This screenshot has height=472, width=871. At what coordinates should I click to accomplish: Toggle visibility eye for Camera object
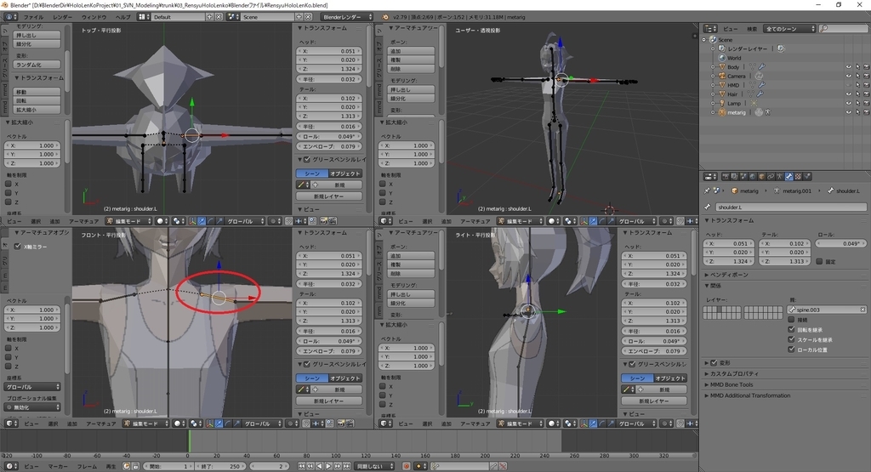pos(849,76)
